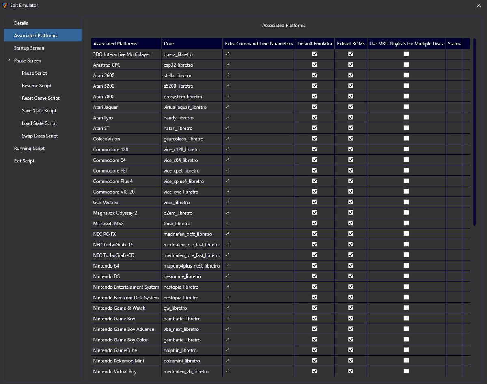Viewport: 487px width, 384px height.
Task: Select the virtualjaguar_libretro core cell
Action: point(192,107)
